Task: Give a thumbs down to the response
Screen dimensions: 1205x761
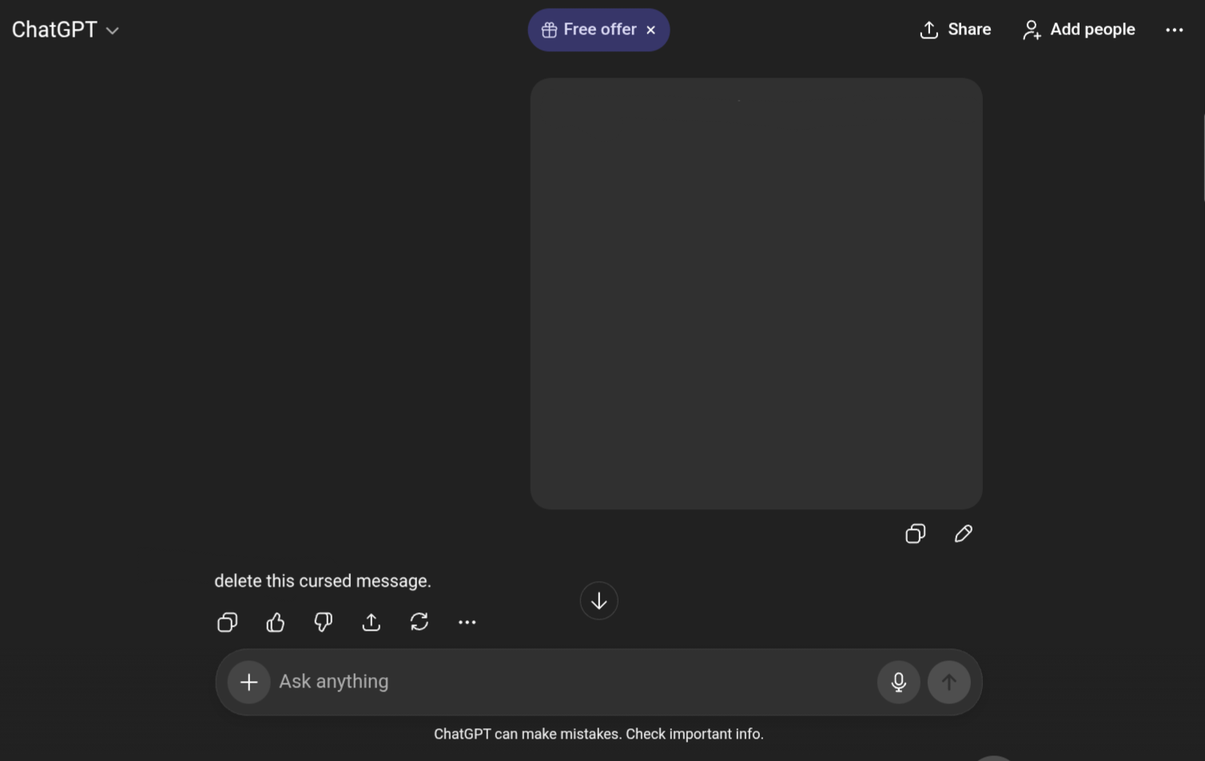Action: pyautogui.click(x=323, y=622)
